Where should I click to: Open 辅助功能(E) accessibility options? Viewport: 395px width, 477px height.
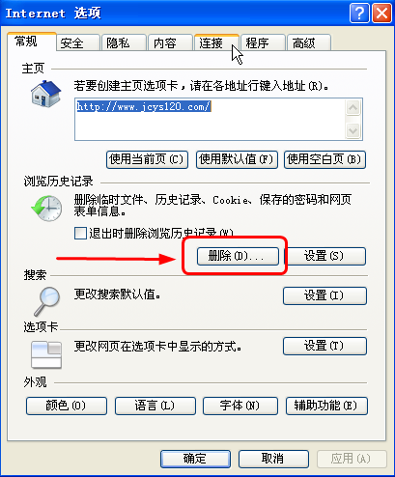coord(326,406)
